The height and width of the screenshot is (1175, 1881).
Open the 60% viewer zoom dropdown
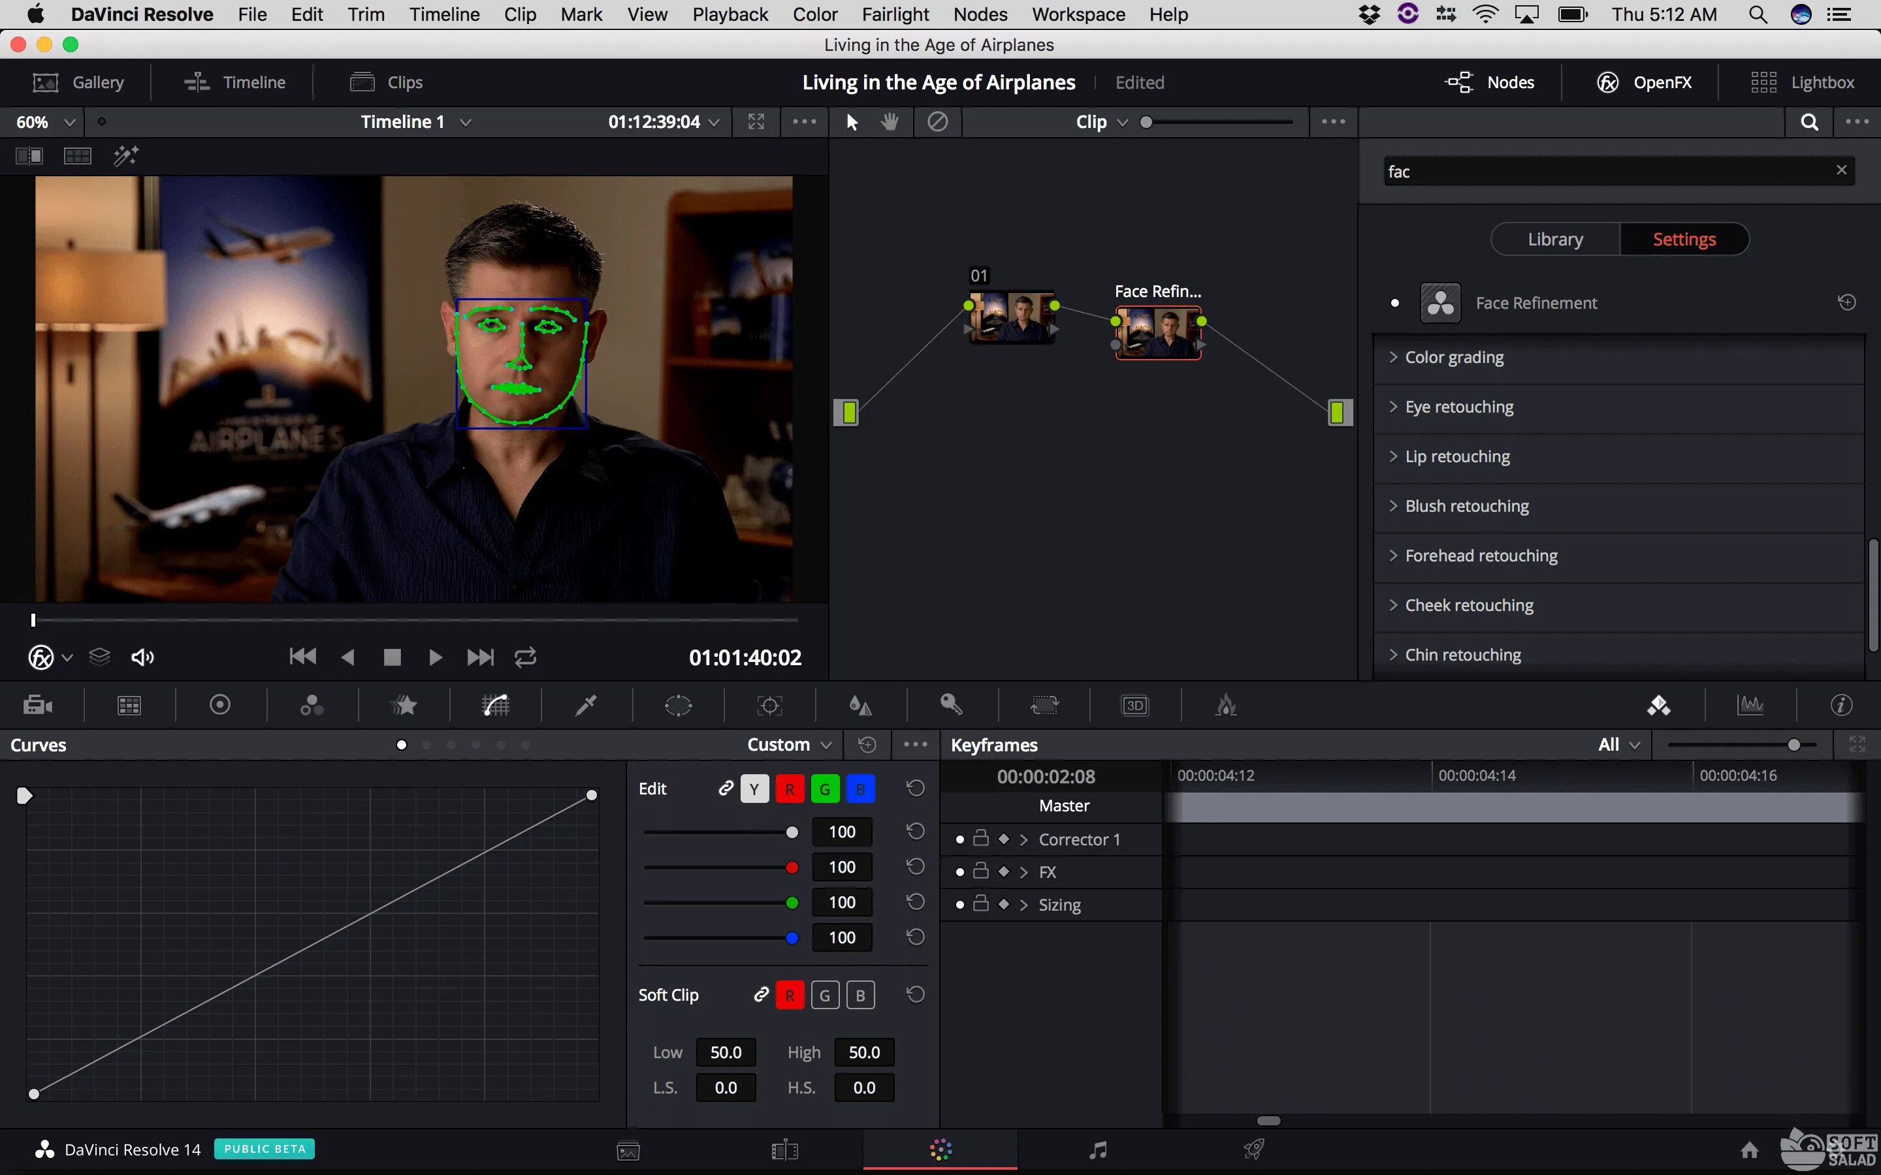point(46,122)
